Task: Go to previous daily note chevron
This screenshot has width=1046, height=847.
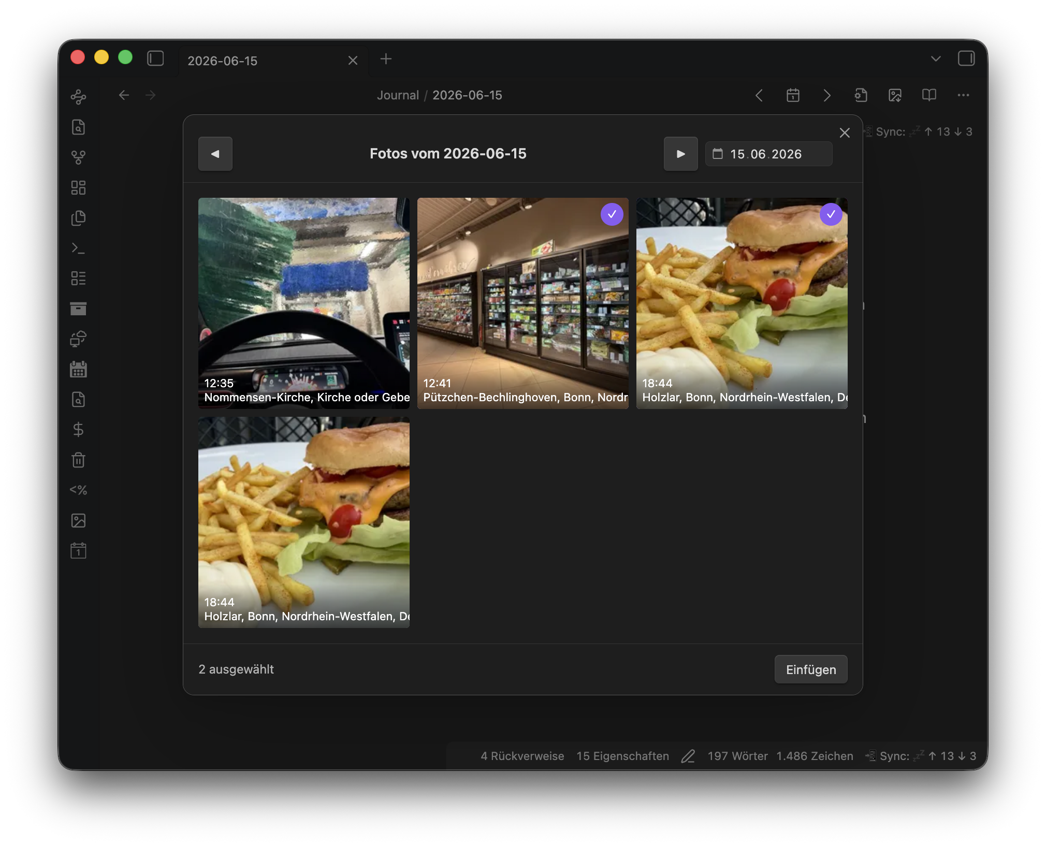Action: pos(759,95)
